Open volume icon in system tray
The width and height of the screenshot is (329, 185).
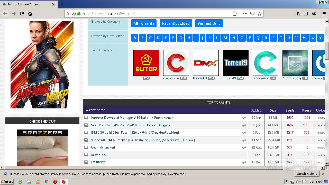coord(298,182)
